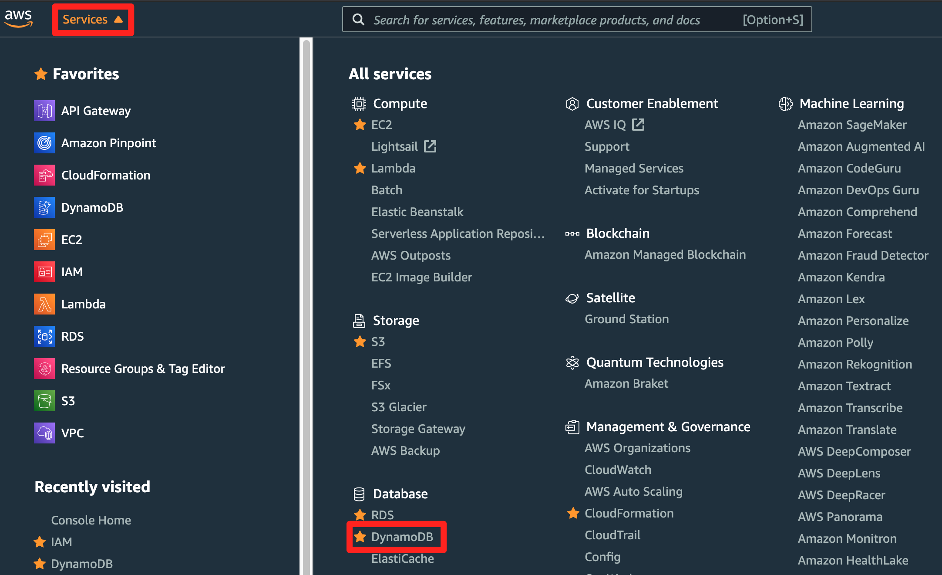Open AWS Organizations service
This screenshot has width=942, height=575.
point(637,448)
